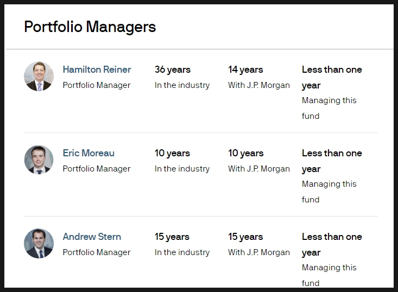Click Andrew Stern's 'Less than one year' tenure
398x292 pixels.
(332, 245)
